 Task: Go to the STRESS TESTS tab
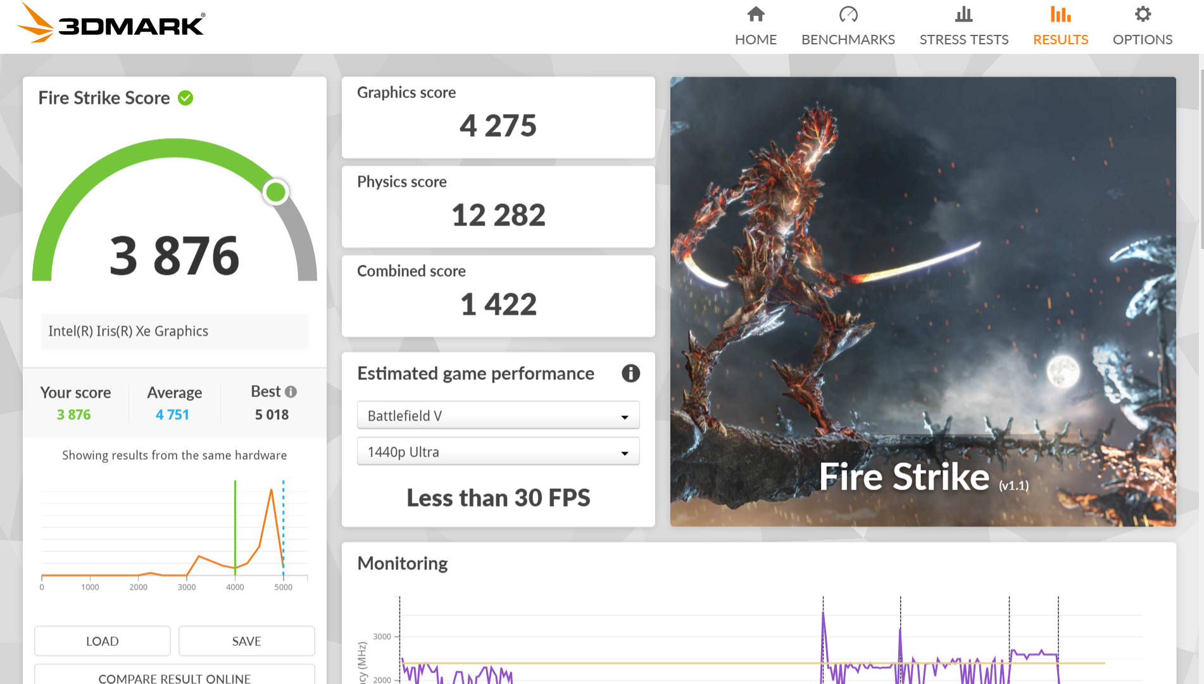click(x=963, y=39)
